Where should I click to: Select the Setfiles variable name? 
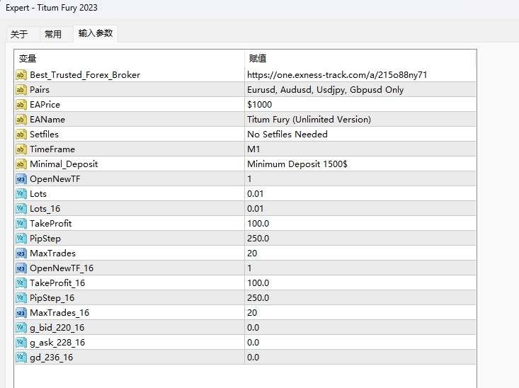44,135
